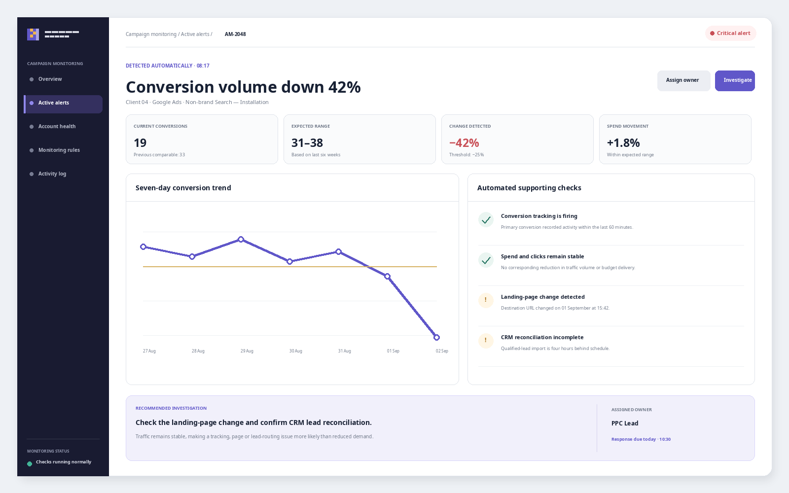Click 'Threshold: −25%' text

point(466,155)
